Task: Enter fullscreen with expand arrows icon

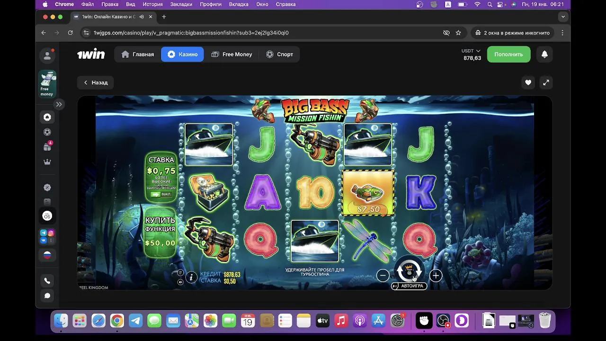Action: tap(546, 82)
